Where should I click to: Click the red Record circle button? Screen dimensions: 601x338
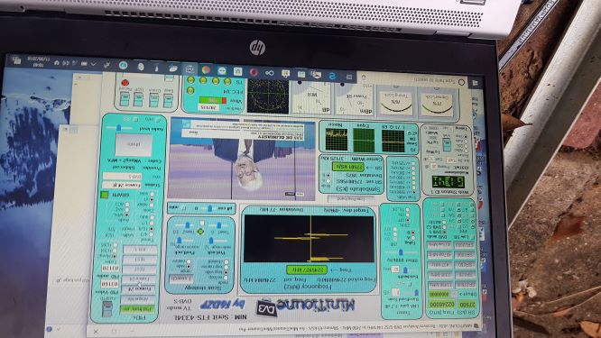click(x=125, y=83)
